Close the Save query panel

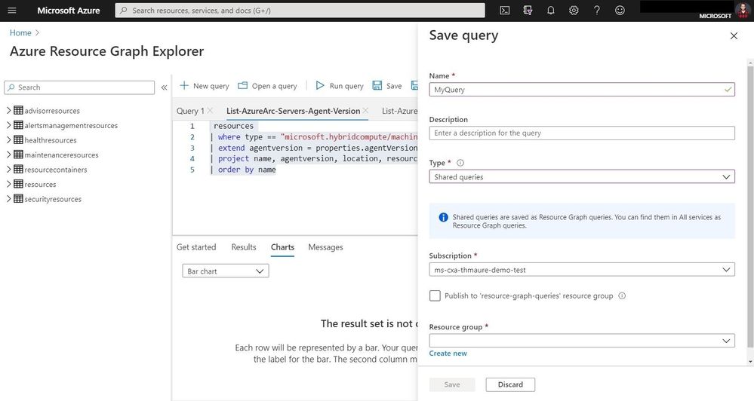point(734,36)
